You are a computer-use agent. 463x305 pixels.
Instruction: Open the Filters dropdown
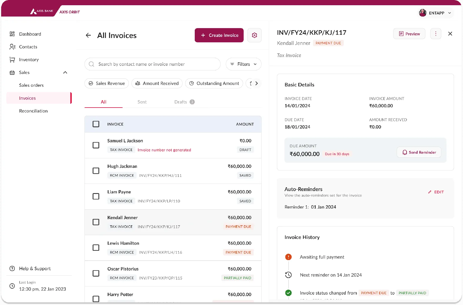(x=243, y=64)
